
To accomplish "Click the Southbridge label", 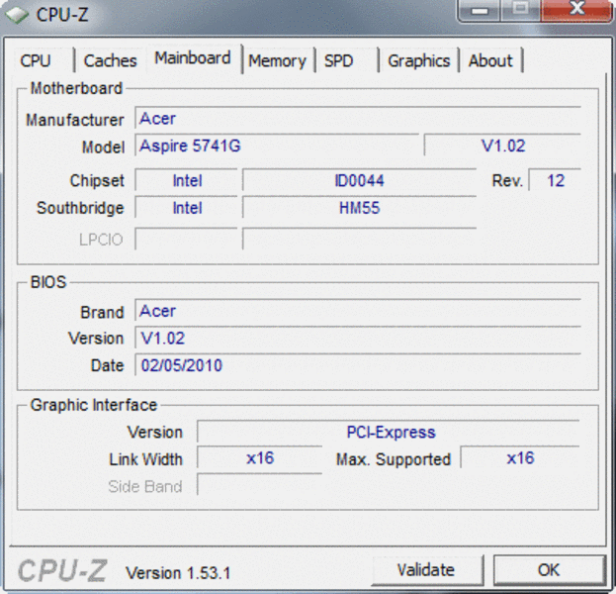I will (80, 208).
